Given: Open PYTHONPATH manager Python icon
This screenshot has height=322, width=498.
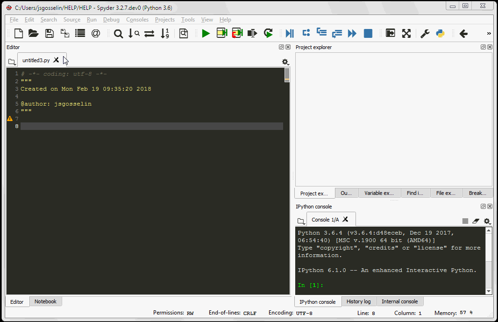Looking at the screenshot, I should tap(441, 33).
